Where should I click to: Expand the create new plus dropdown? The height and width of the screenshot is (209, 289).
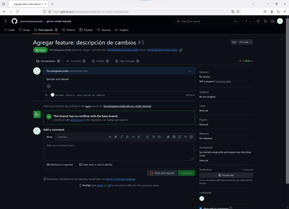click(248, 21)
